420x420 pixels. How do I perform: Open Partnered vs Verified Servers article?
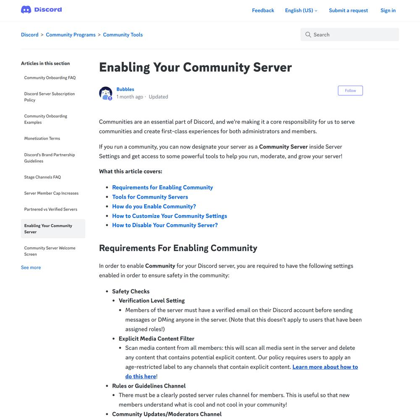point(51,209)
